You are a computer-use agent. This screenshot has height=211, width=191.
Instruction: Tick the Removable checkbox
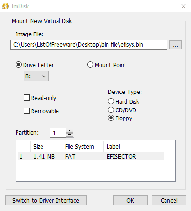[26, 110]
